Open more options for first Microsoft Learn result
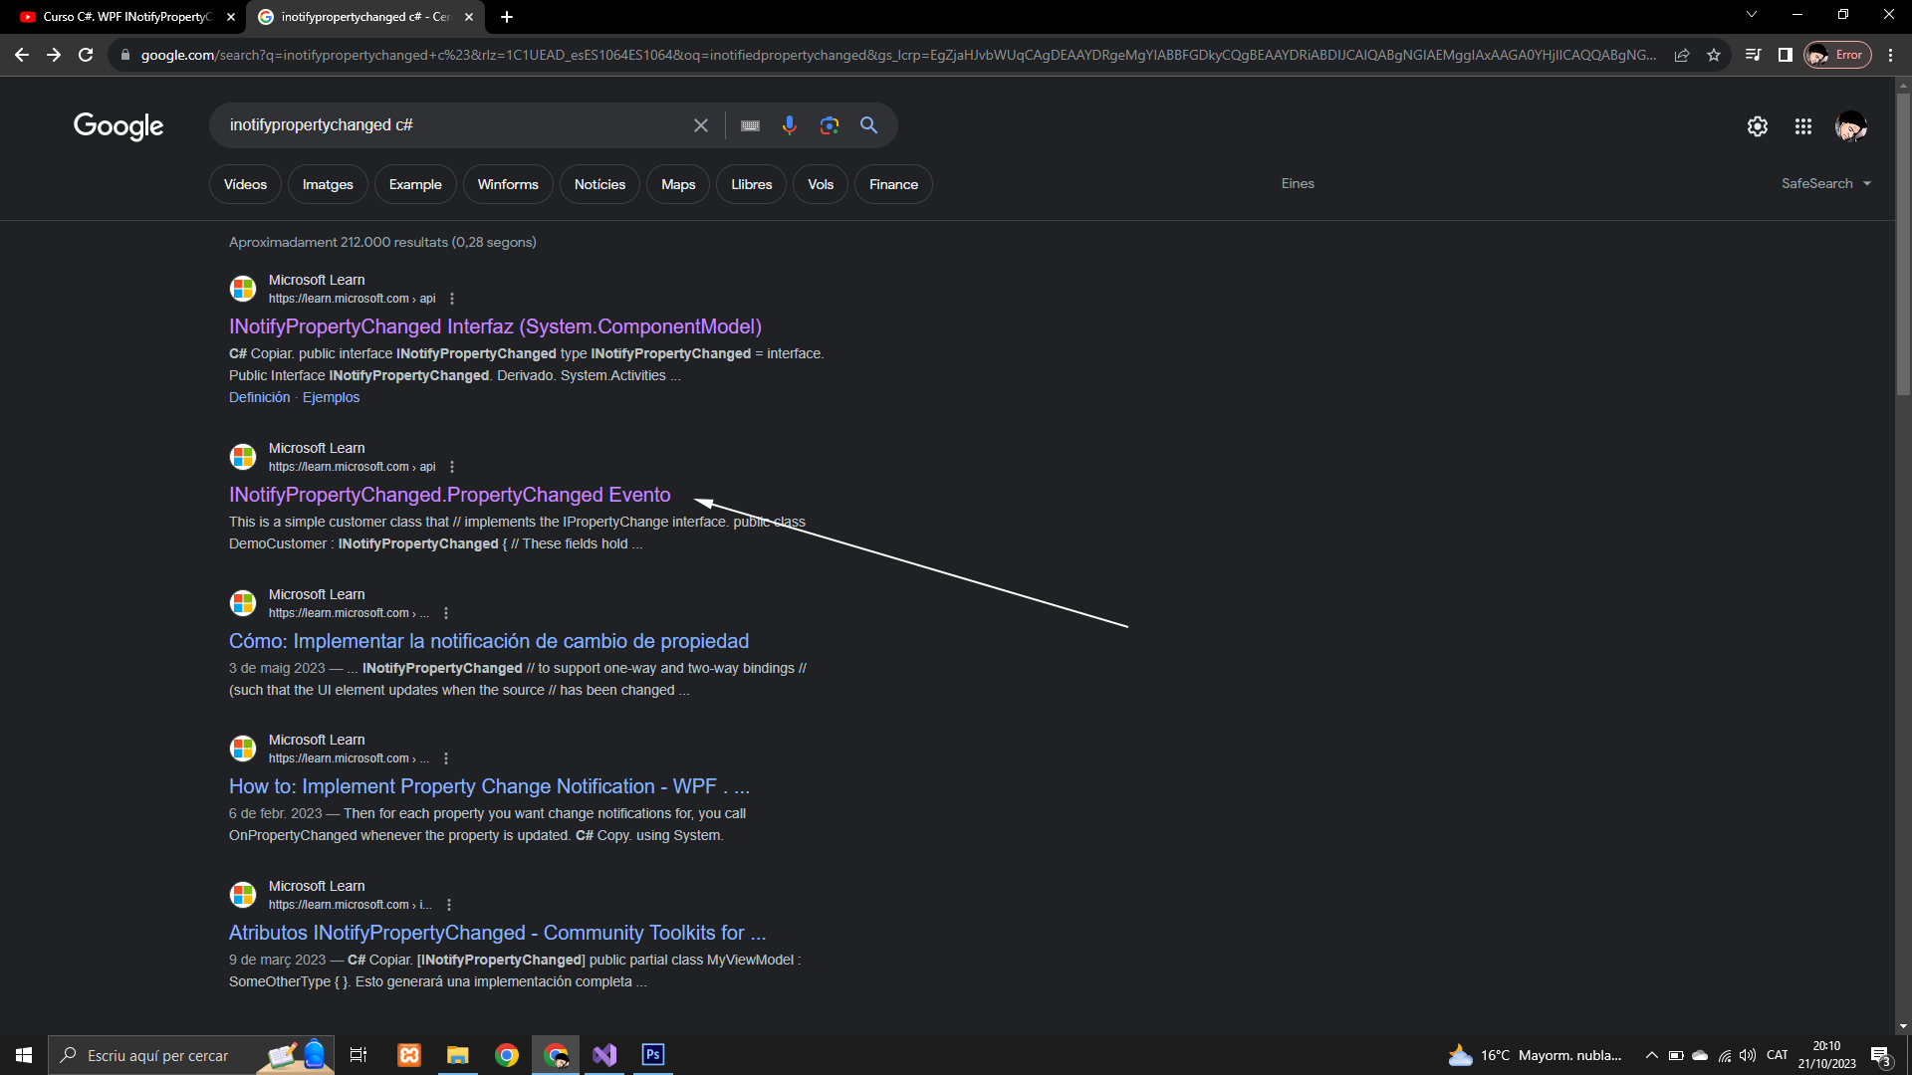 [x=452, y=299]
